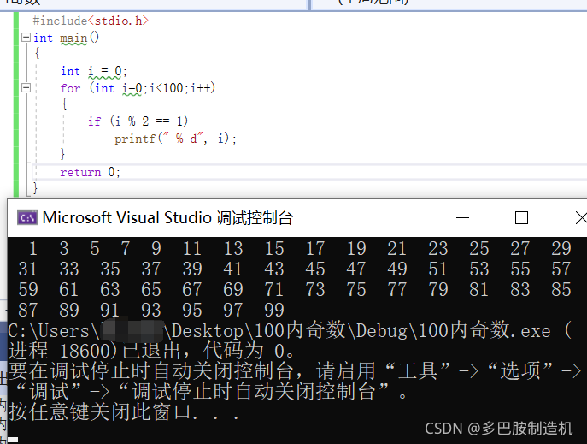Click the 'int main()' declaration
Viewport: 587px width, 444px height.
point(67,38)
